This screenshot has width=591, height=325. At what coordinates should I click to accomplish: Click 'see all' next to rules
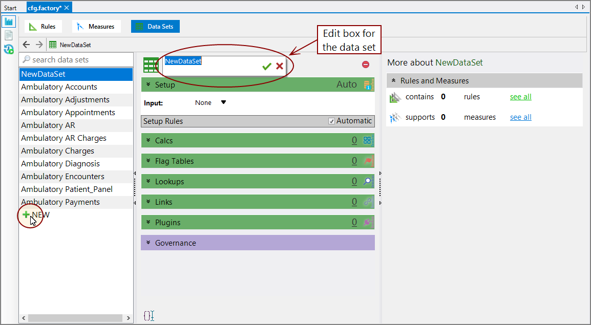(520, 96)
